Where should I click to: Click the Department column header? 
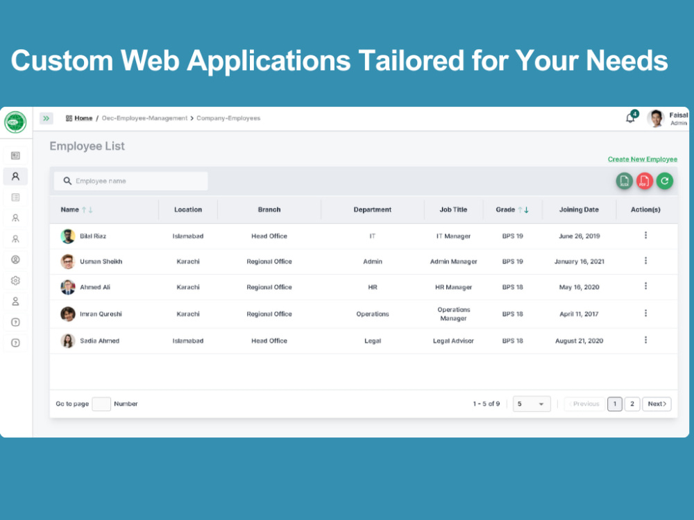[x=372, y=209]
